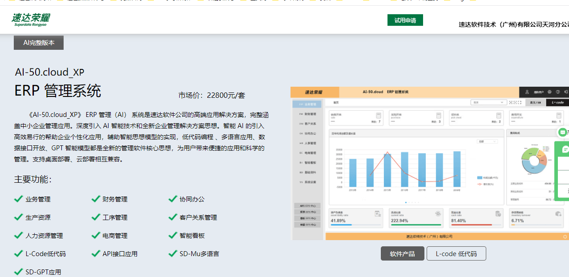
Task: Click the help question-mark icon in the ERP preview
Action: point(557,92)
